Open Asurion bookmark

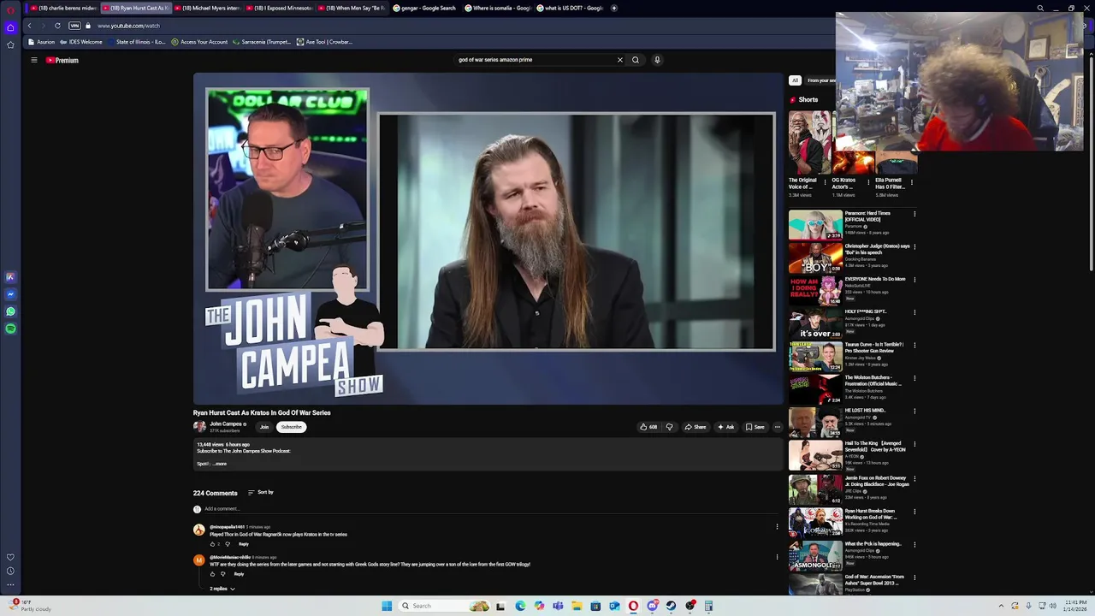pyautogui.click(x=42, y=42)
